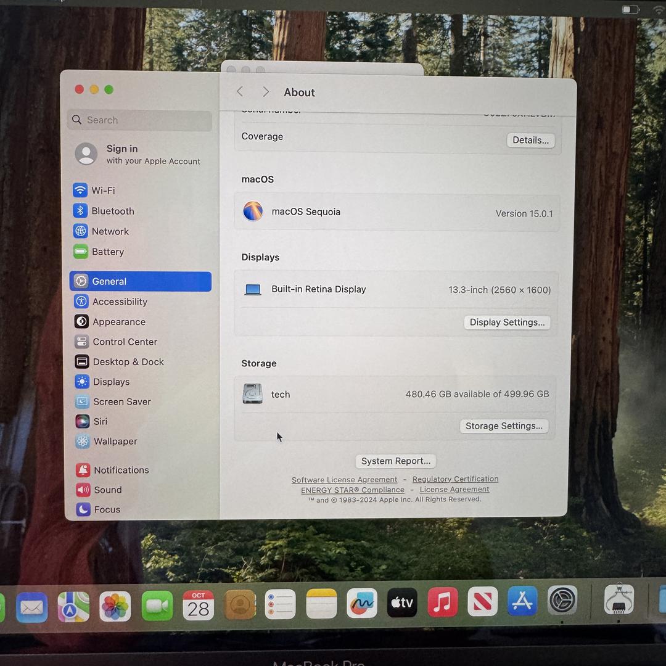666x666 pixels.
Task: Open Desktop & Dock settings
Action: [120, 361]
